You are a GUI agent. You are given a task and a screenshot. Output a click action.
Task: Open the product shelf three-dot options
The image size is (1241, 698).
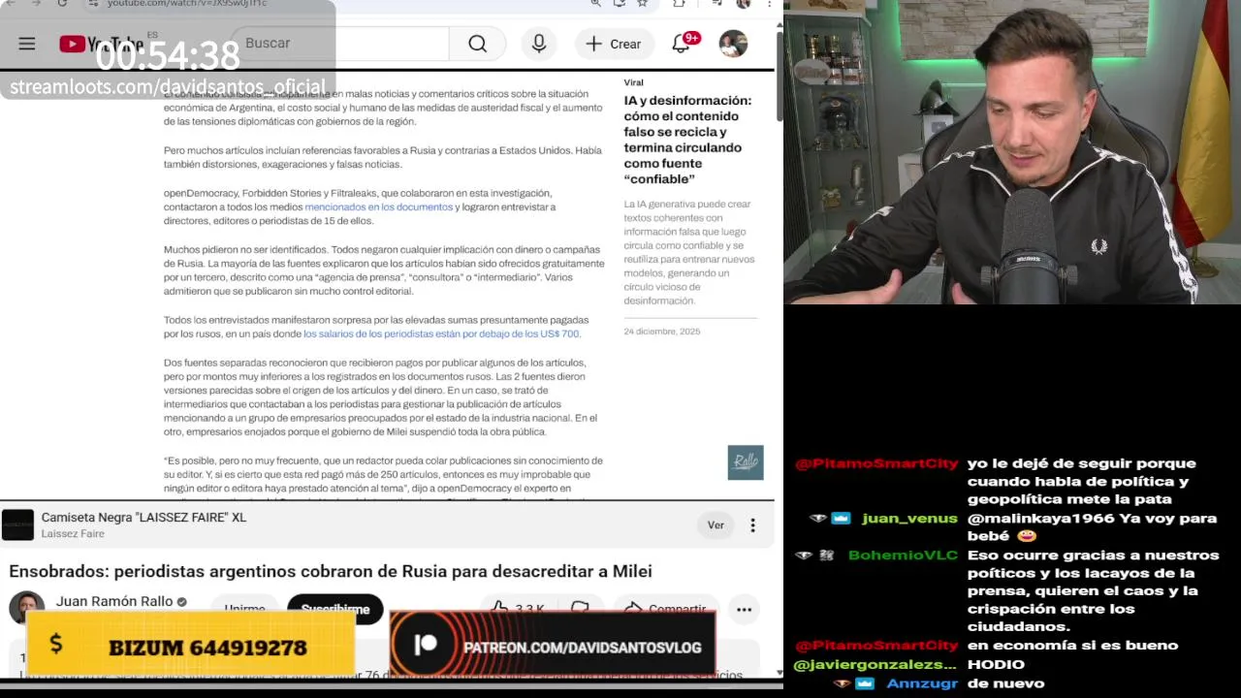752,525
